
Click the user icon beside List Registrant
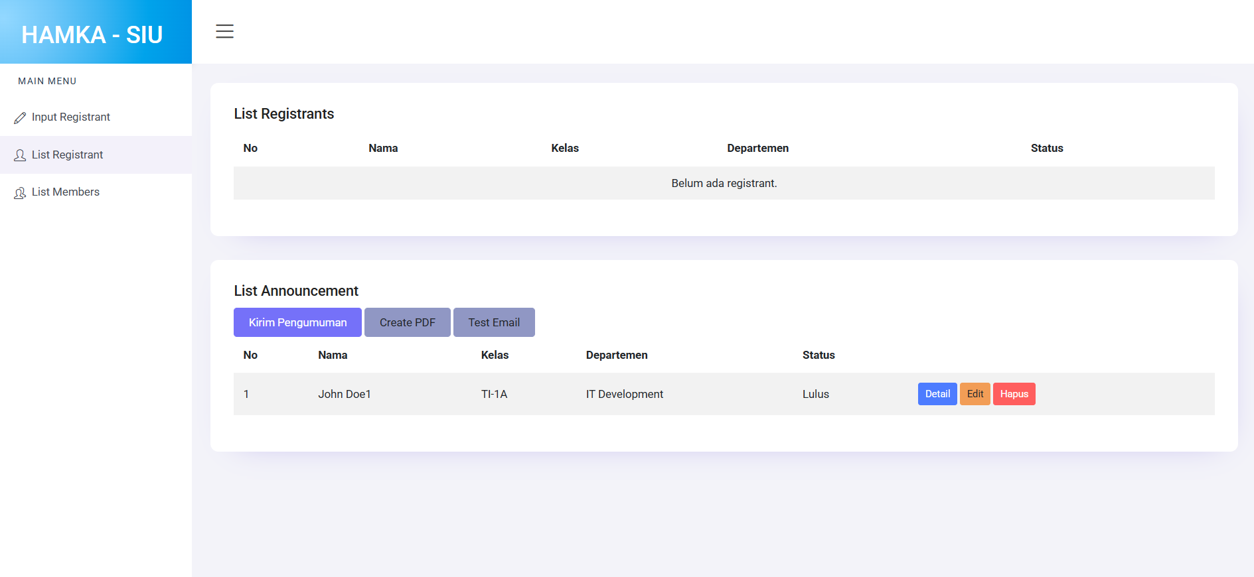click(20, 155)
